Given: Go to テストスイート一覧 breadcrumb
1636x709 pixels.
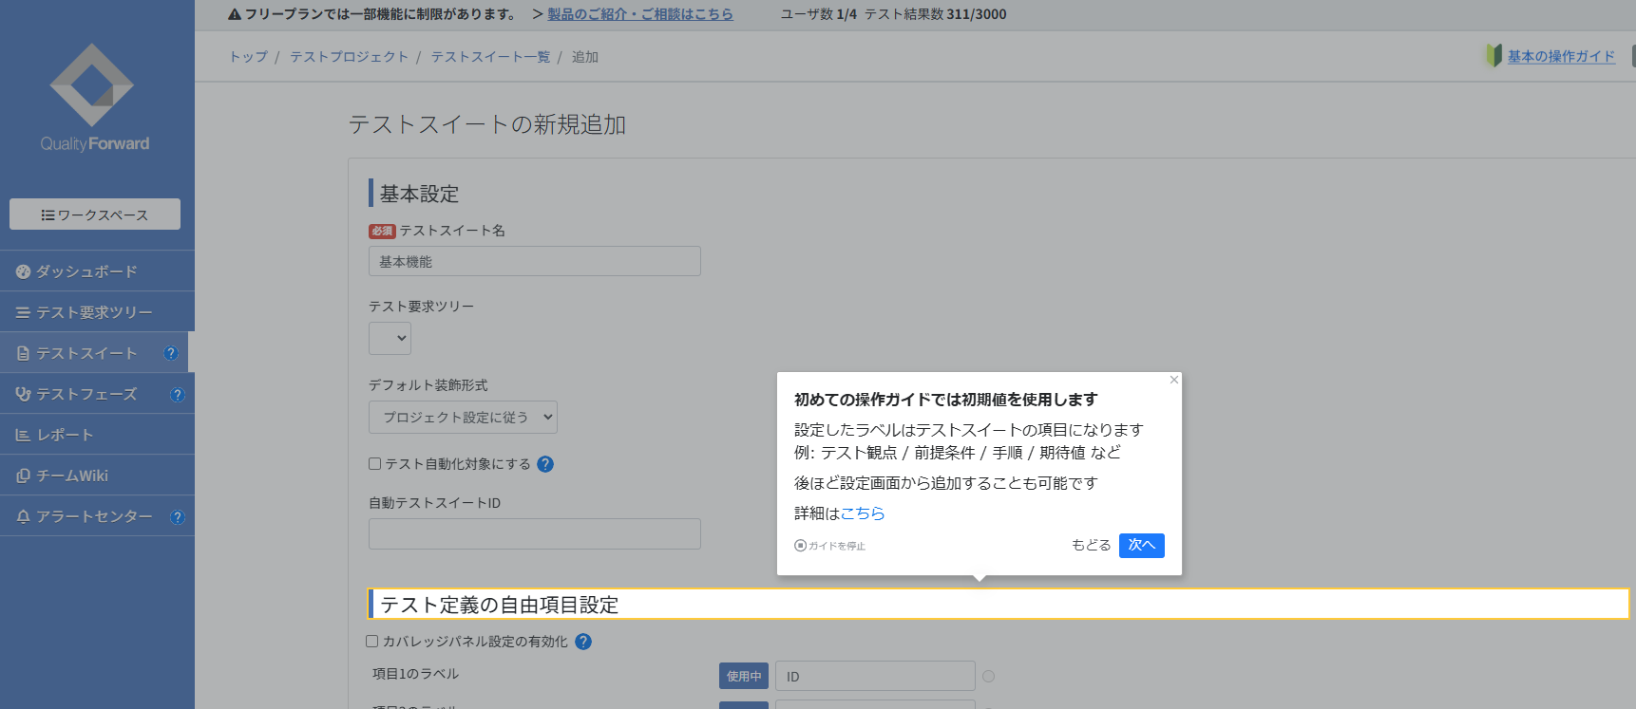Looking at the screenshot, I should 491,57.
